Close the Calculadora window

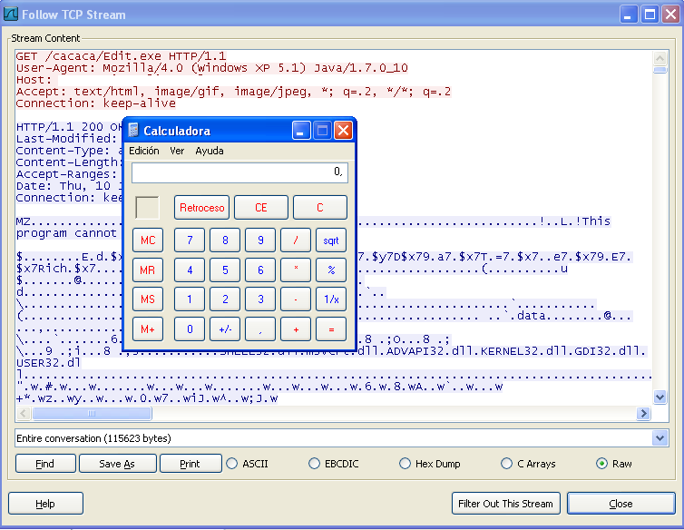coord(343,130)
